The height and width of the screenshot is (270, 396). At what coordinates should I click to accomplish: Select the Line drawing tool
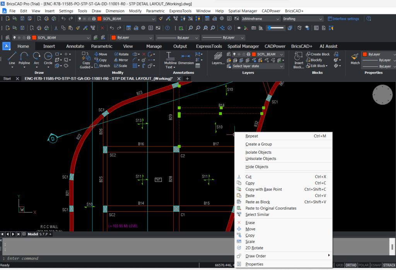click(12, 58)
